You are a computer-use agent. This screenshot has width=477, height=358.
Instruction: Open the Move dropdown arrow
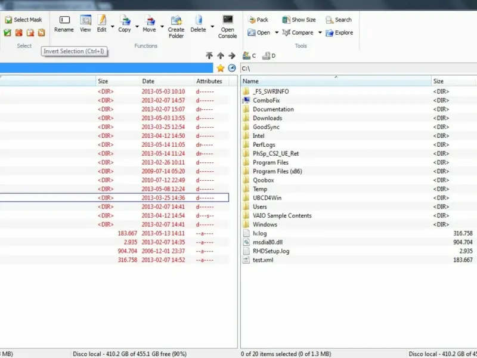162,27
